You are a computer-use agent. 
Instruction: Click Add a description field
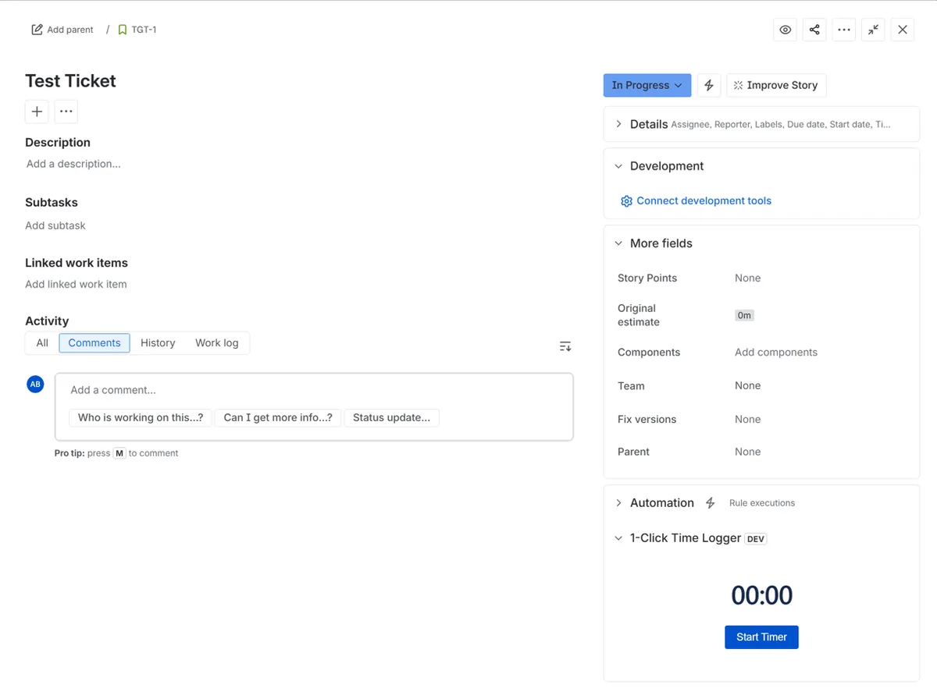73,164
